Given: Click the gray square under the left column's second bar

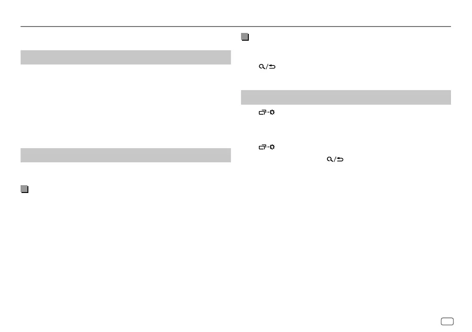Looking at the screenshot, I should tap(24, 189).
